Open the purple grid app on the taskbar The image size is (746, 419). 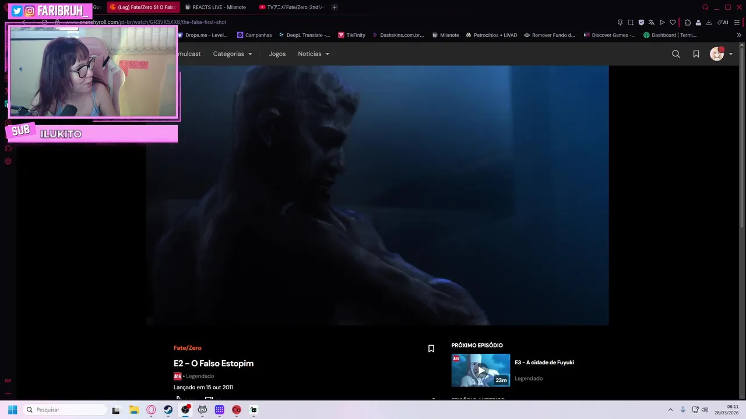click(x=219, y=410)
